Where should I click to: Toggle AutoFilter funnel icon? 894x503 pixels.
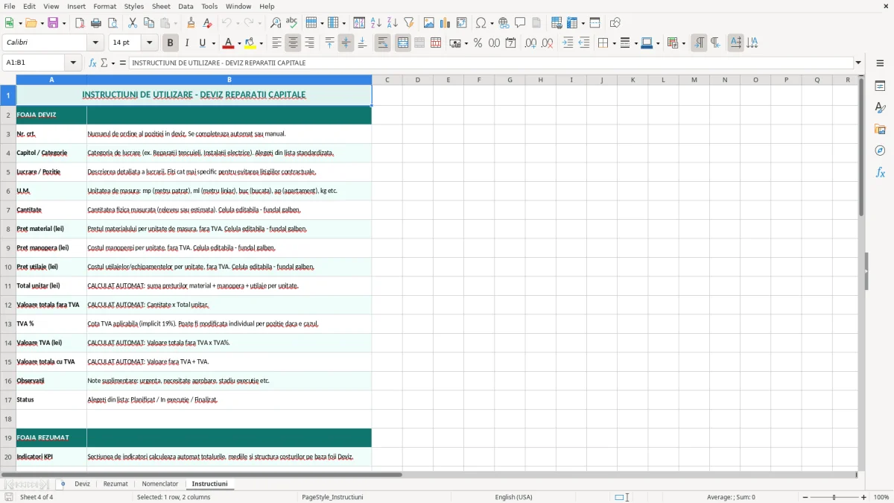tap(408, 23)
